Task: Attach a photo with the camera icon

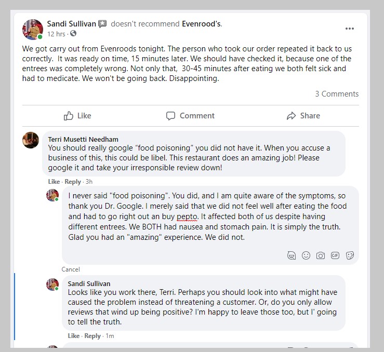Action: (x=321, y=255)
